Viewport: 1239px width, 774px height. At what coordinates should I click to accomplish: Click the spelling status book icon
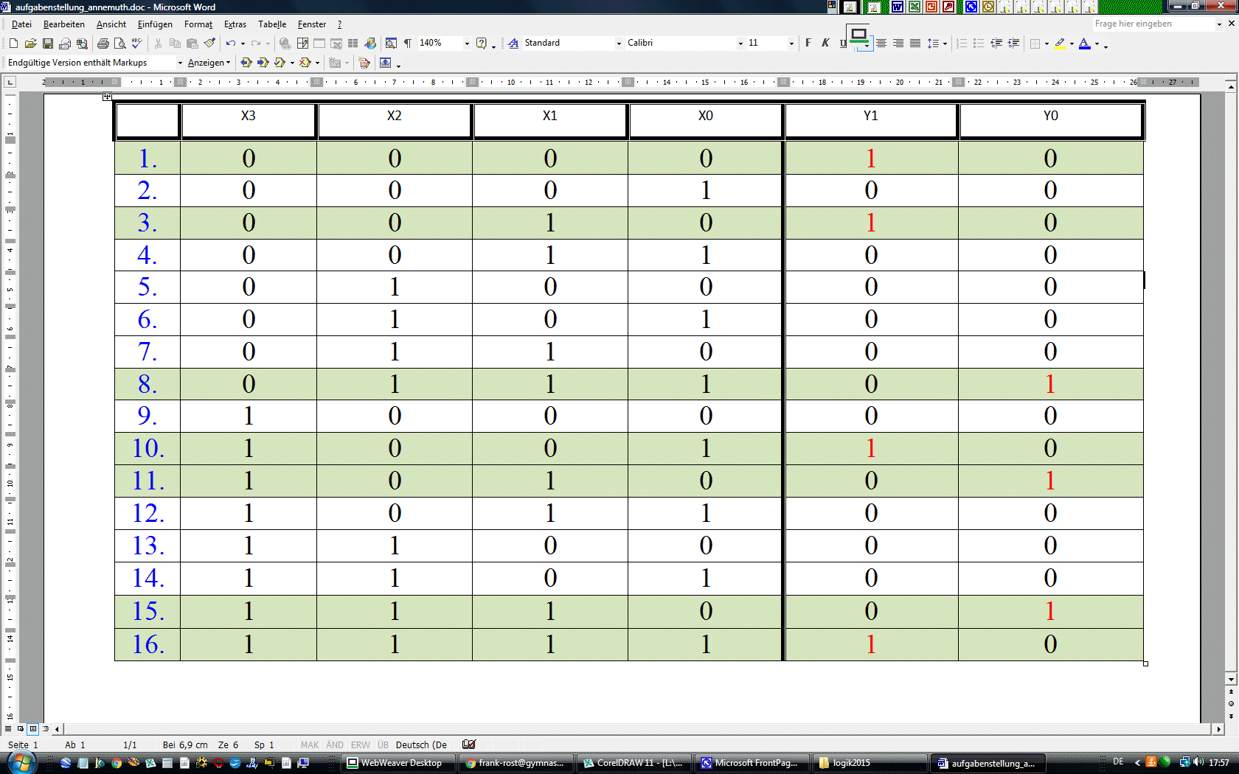[469, 745]
